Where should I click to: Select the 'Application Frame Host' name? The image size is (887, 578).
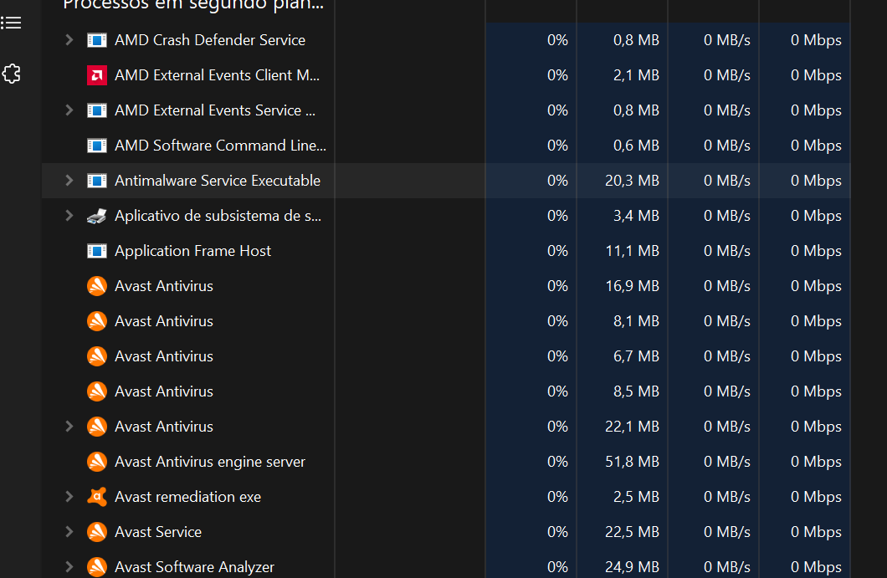pyautogui.click(x=193, y=251)
